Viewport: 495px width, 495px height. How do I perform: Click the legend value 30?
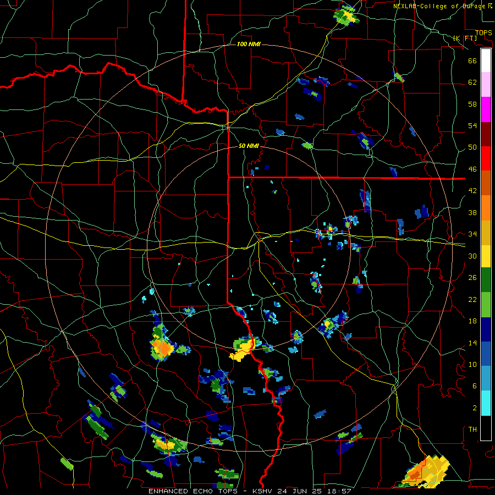[472, 256]
